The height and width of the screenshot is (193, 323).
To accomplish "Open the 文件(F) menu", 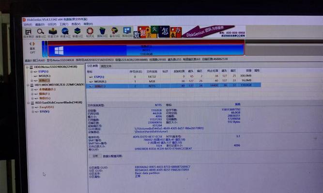I will [28, 25].
